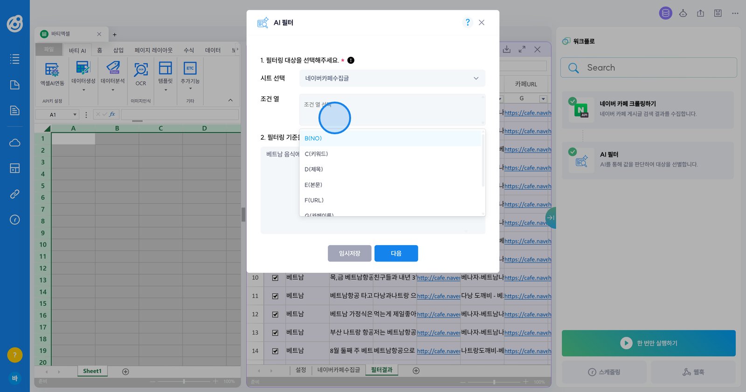746x392 pixels.
Task: Adjust the result panel zoom slider
Action: pos(494,382)
